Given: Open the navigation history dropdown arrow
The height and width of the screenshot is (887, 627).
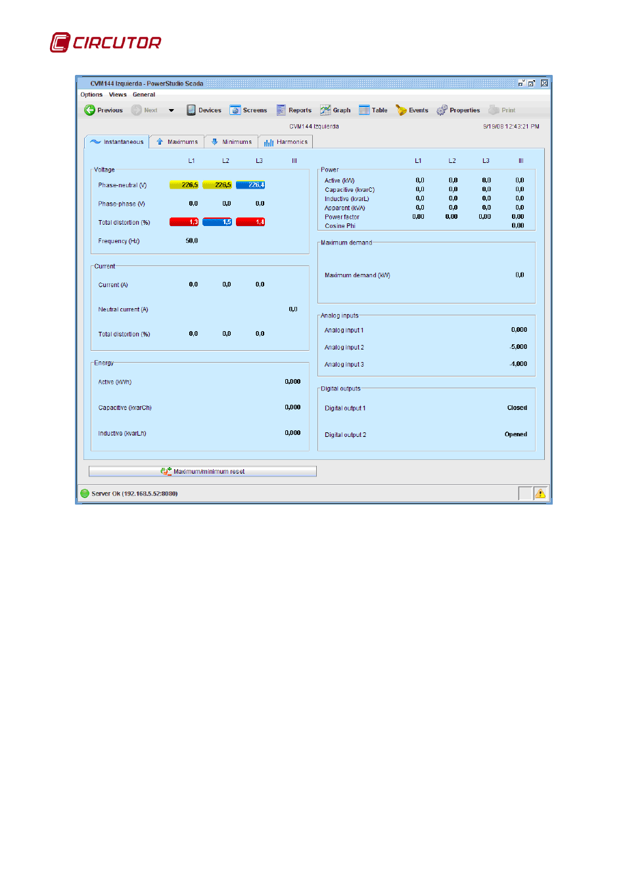Looking at the screenshot, I should 172,110.
